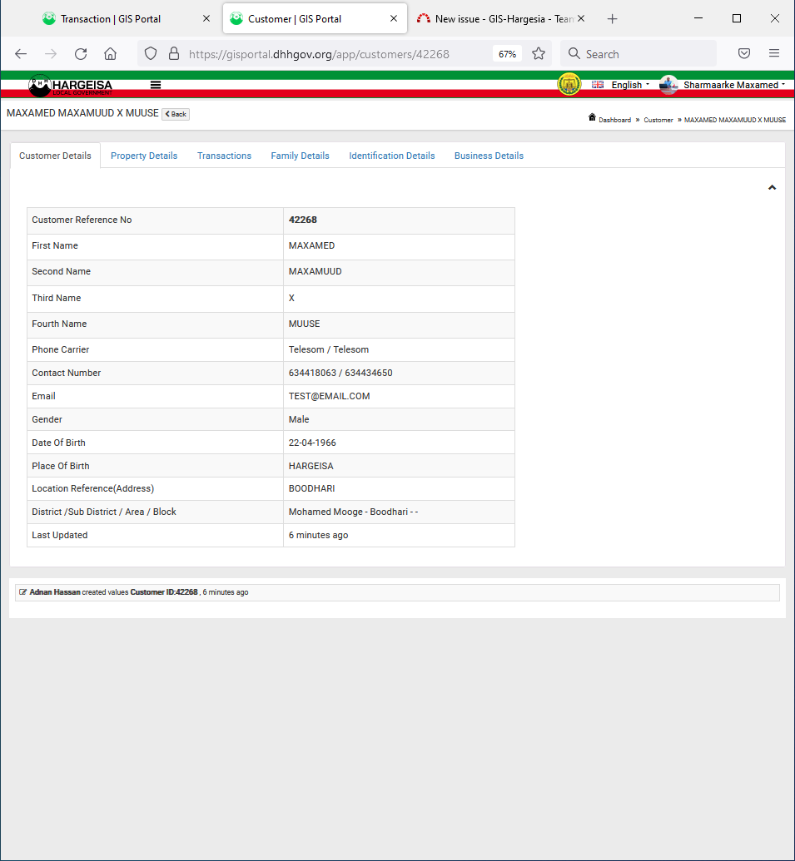Click the user avatar picture
Viewport: 795px width, 861px height.
click(668, 85)
